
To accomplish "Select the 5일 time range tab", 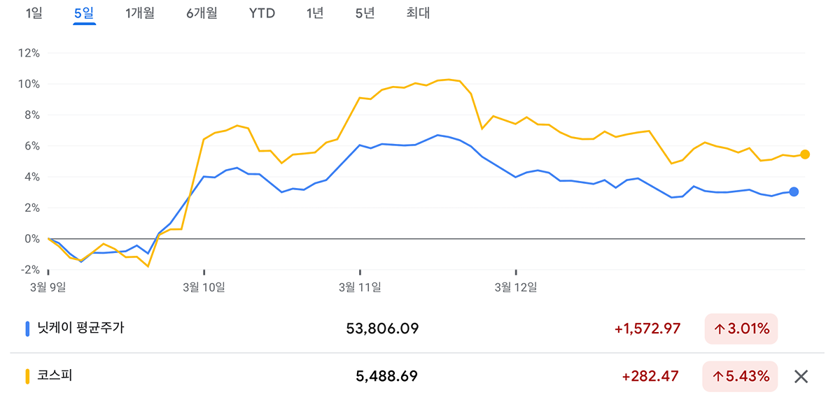I will pos(84,13).
